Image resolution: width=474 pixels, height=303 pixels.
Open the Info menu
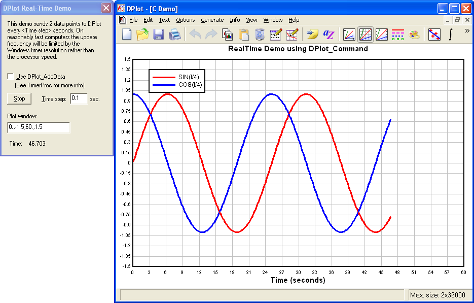pos(235,20)
